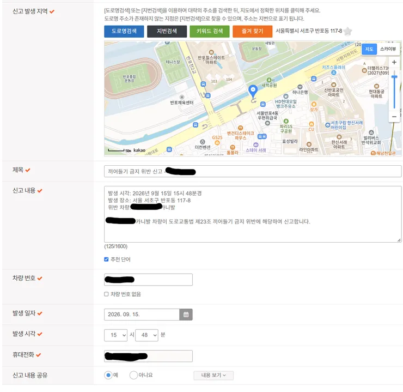Click the 한신서래 아파트 marker icon

(x=339, y=137)
